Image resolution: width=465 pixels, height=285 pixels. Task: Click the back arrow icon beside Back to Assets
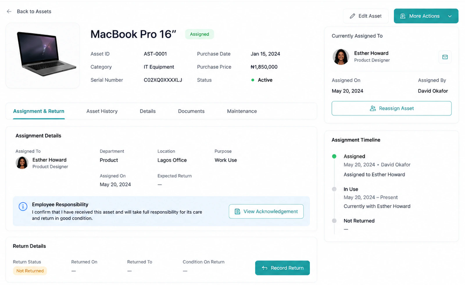coord(9,11)
